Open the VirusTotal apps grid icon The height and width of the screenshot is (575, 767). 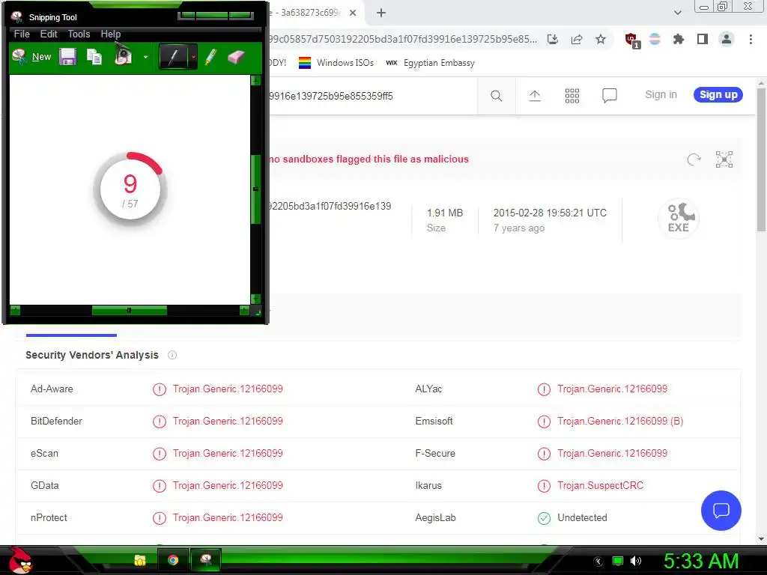tap(572, 96)
